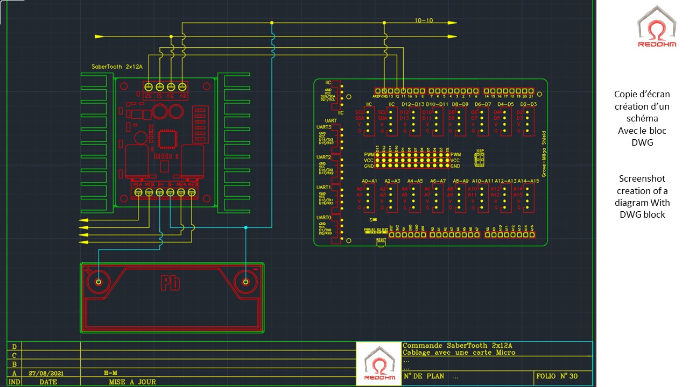Viewport: 689px width, 387px height.
Task: Select the vertical "Grove-Mega Shield" text
Action: click(544, 154)
